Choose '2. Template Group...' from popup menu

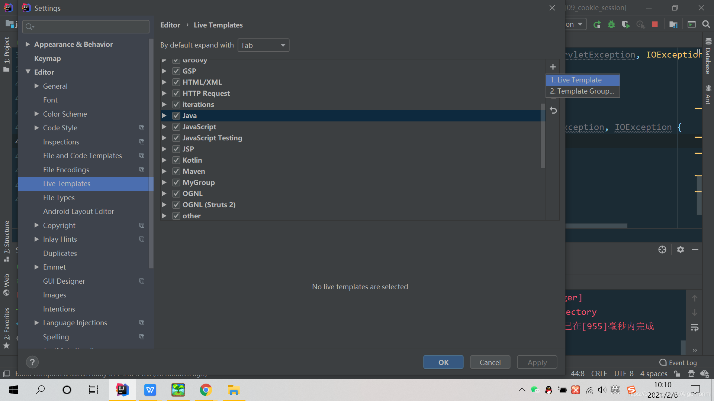tap(583, 91)
